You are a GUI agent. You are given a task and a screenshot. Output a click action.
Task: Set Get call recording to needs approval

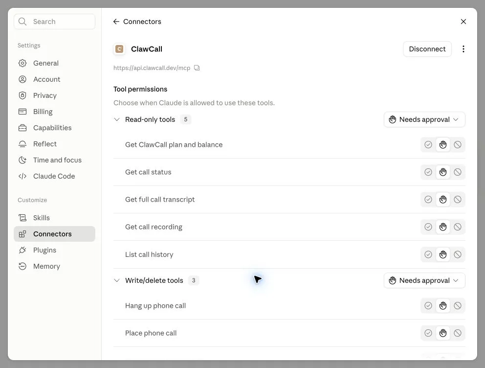[443, 227]
